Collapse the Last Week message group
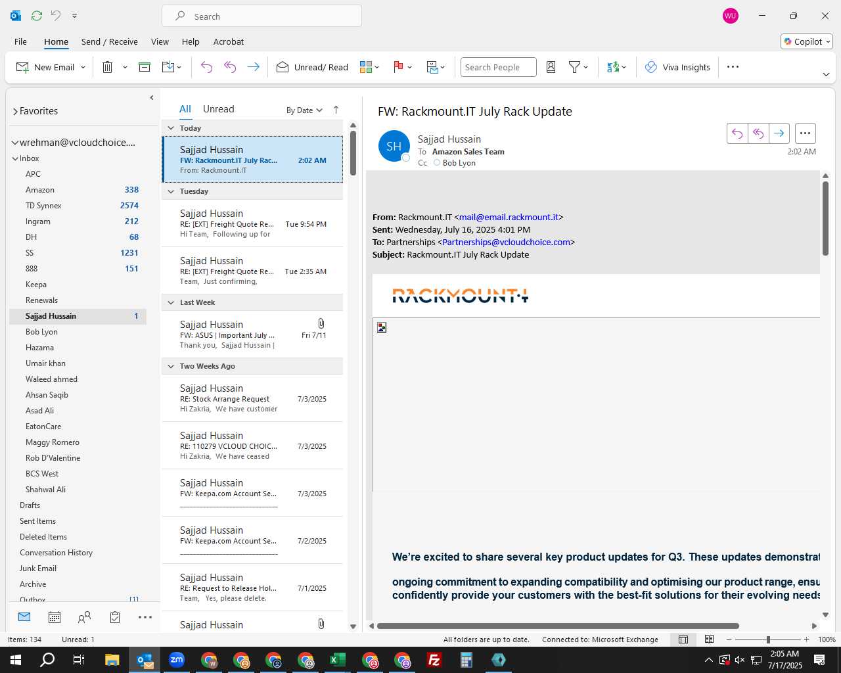 click(171, 302)
